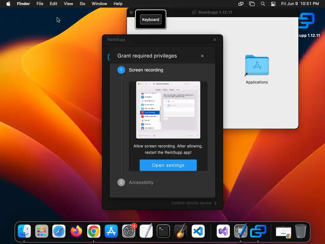Close the RemSupp dark window

coord(215,40)
